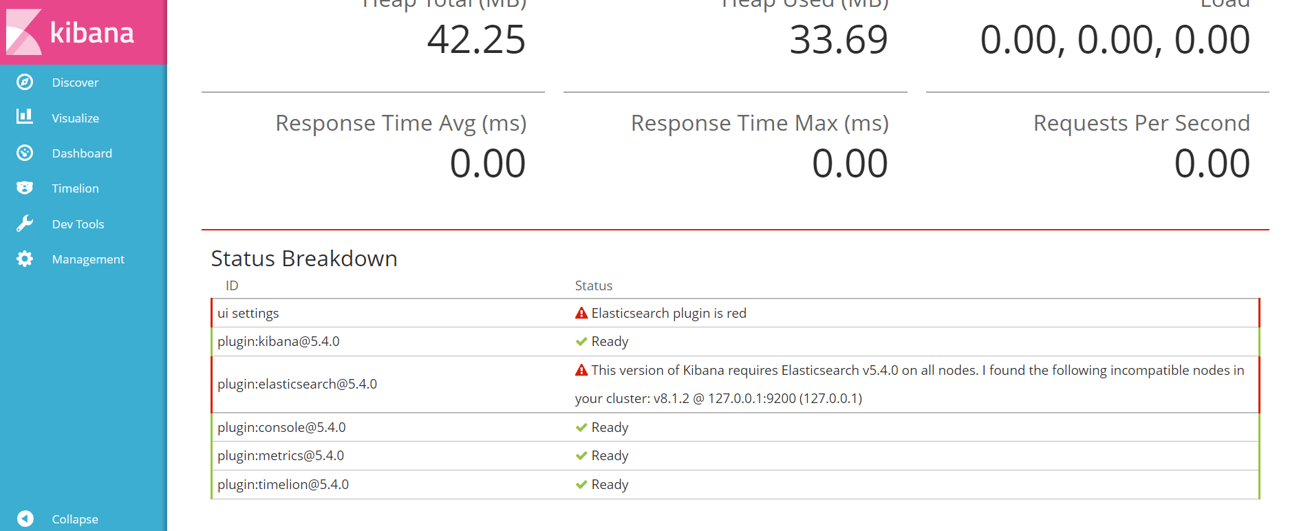Click the 0.00 value under Requests Per Second

[1212, 164]
